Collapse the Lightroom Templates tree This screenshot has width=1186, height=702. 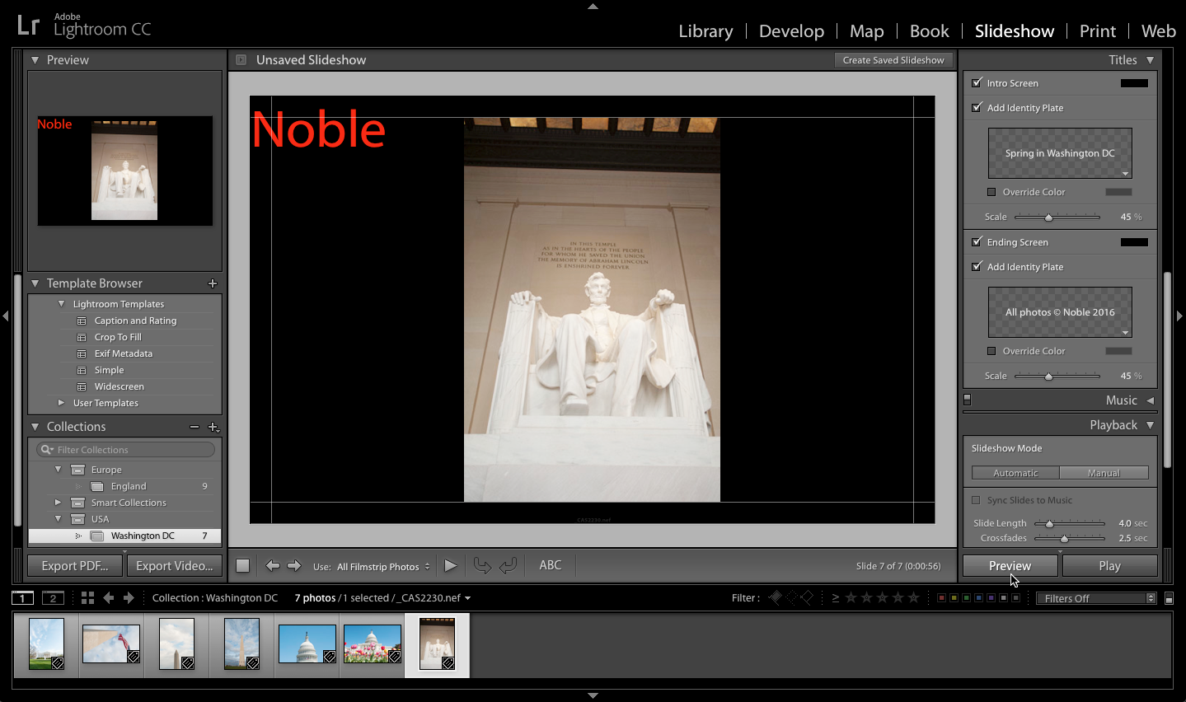[x=63, y=303]
